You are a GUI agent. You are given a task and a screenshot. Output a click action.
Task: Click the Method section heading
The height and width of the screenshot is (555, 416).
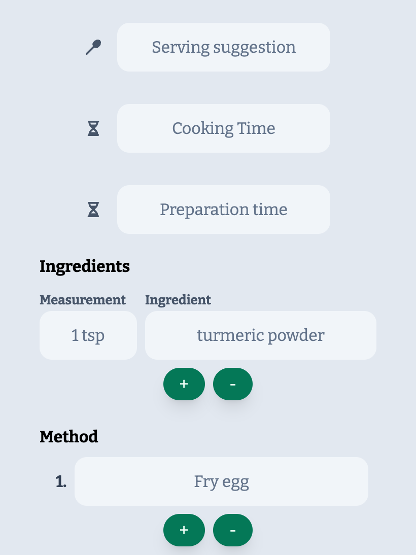69,436
